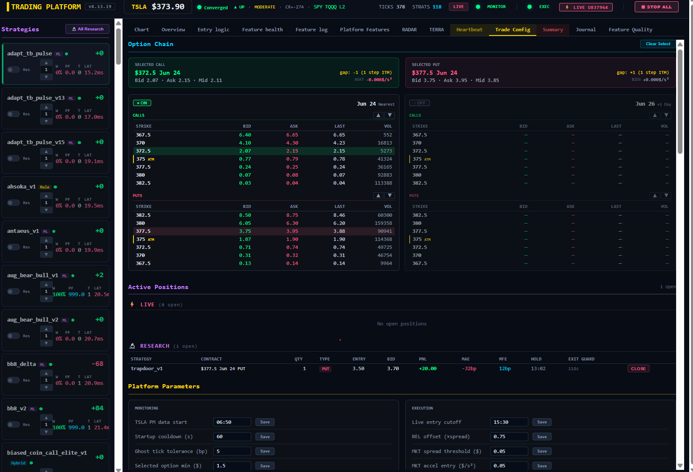Click the up arrow above Jun 24 puts table
The image size is (693, 472).
click(x=378, y=196)
